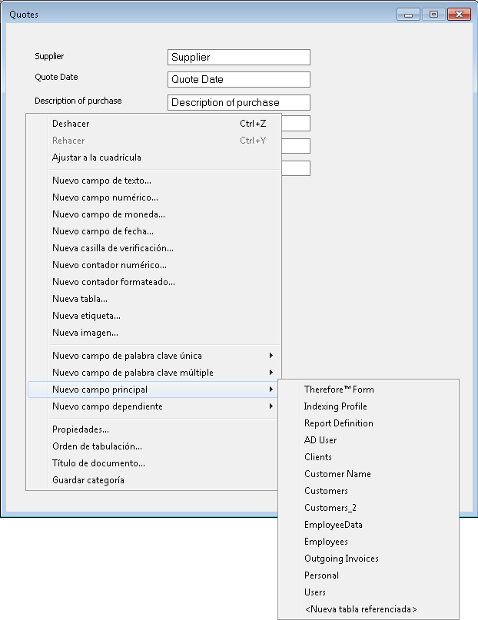
Task: Select Nuevo campo de moneda...
Action: pyautogui.click(x=154, y=214)
